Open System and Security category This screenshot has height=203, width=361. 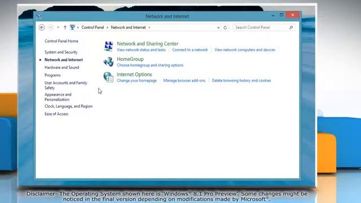click(61, 52)
